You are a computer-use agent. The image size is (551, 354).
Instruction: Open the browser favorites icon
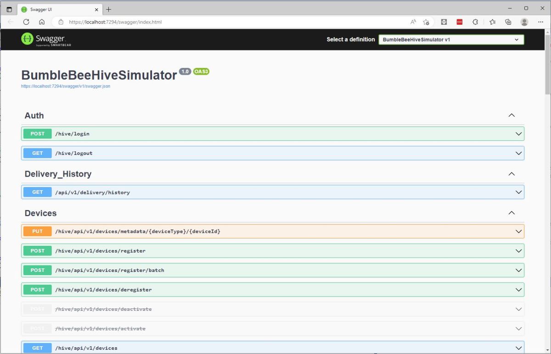click(492, 22)
